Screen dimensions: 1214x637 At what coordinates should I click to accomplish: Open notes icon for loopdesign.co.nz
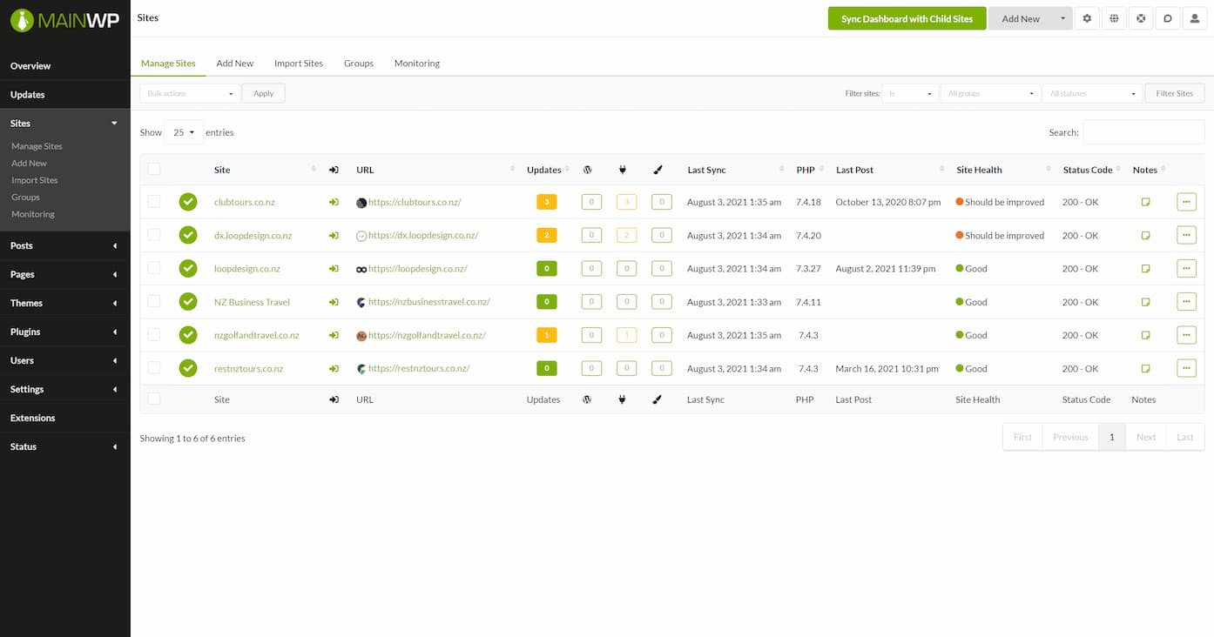(x=1145, y=269)
